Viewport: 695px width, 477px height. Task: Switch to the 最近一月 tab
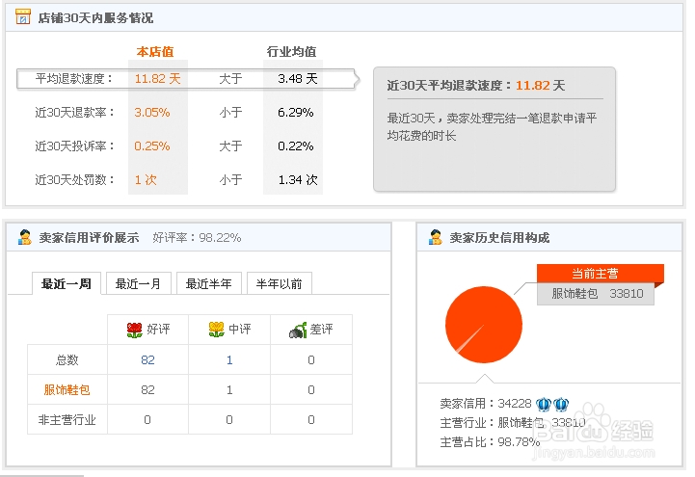point(138,283)
